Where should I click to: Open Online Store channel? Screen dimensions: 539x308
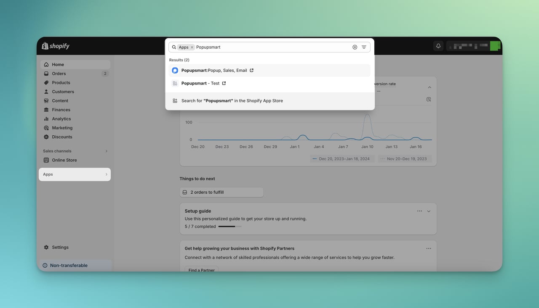coord(75,160)
